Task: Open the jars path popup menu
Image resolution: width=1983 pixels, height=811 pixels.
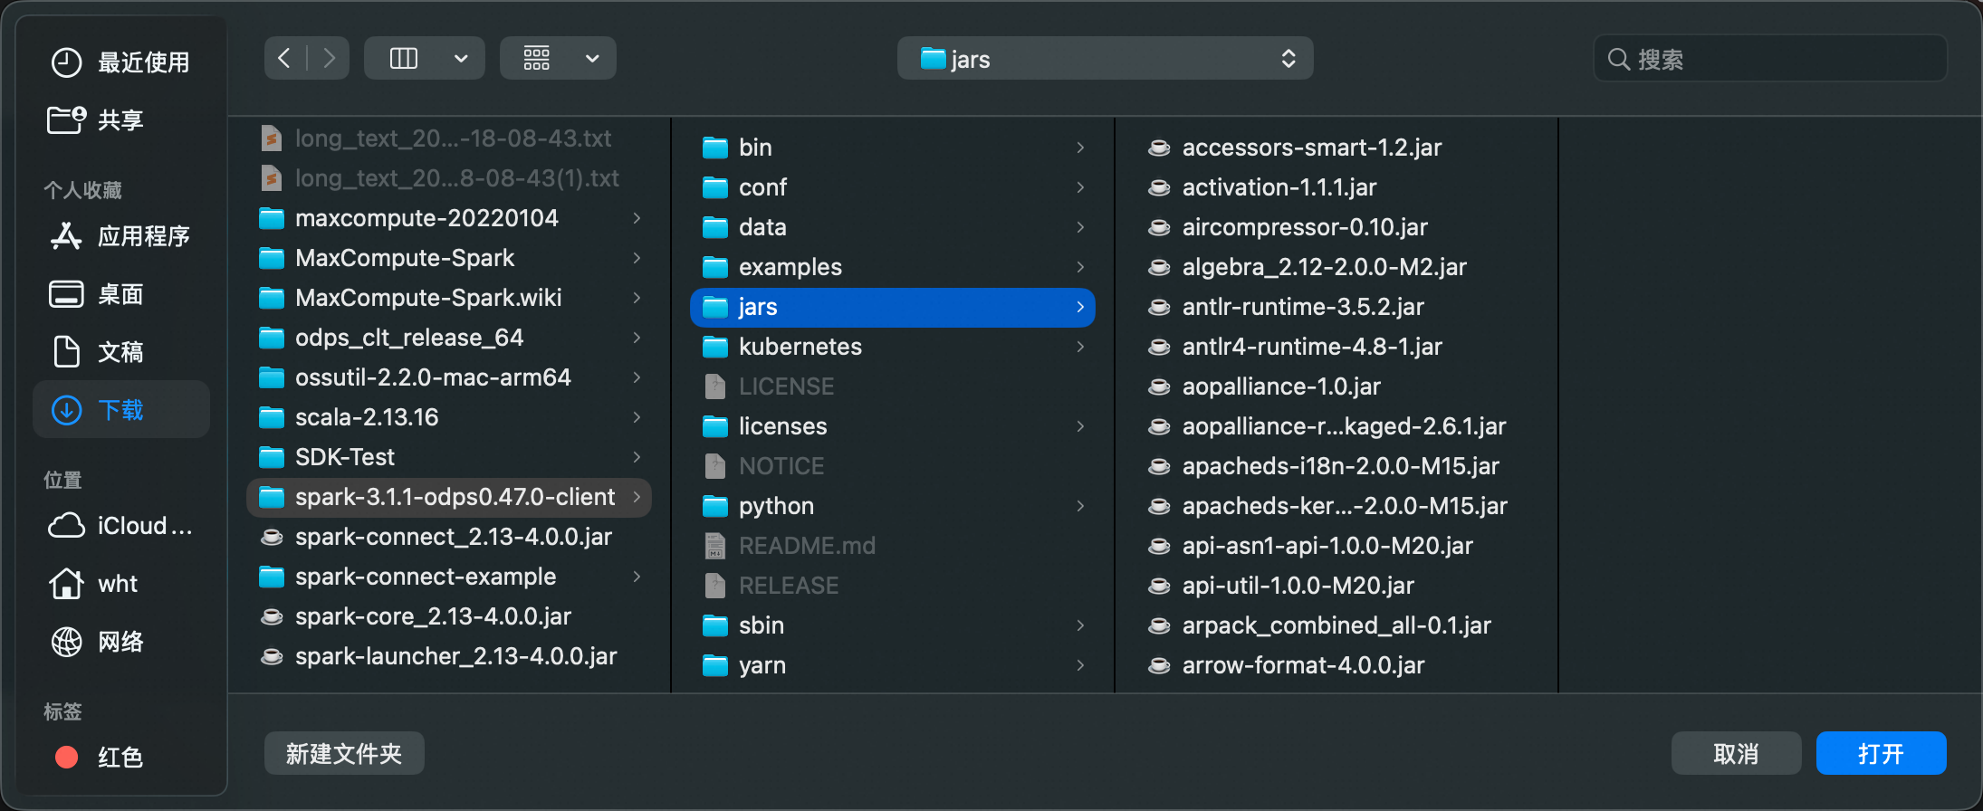Action: tap(1105, 59)
